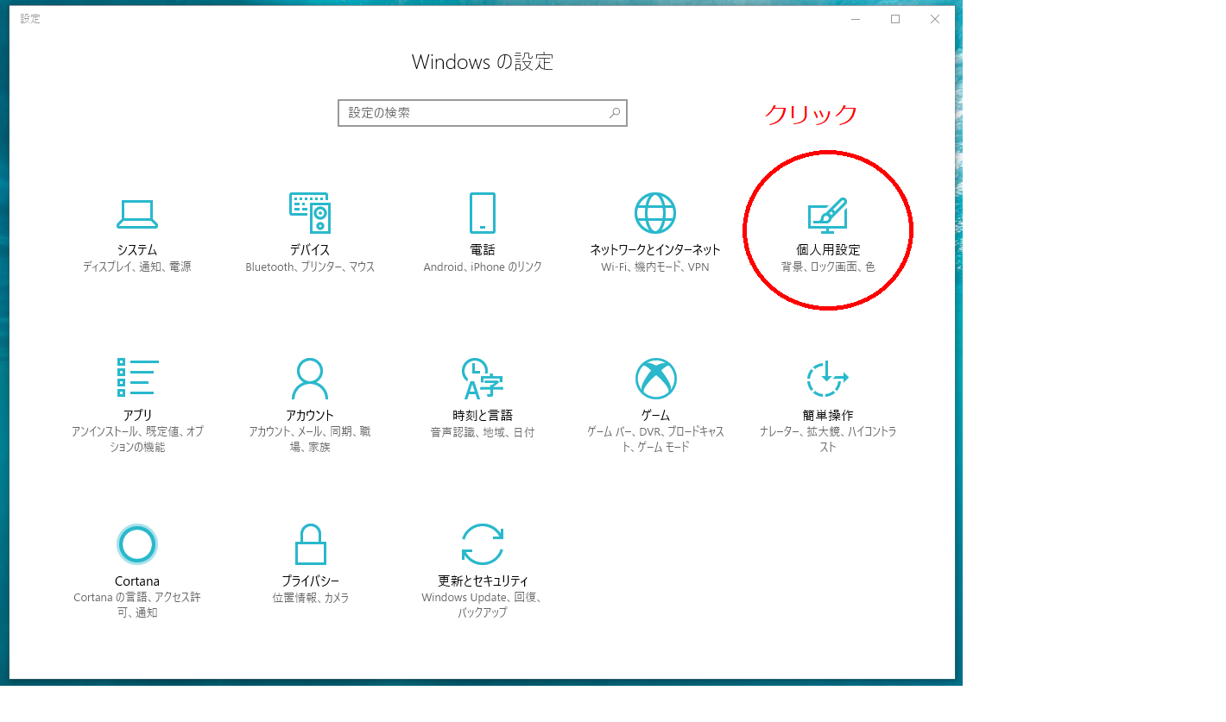
Task: Click text アンインストール、既定値、オプションの機能
Action: (137, 440)
